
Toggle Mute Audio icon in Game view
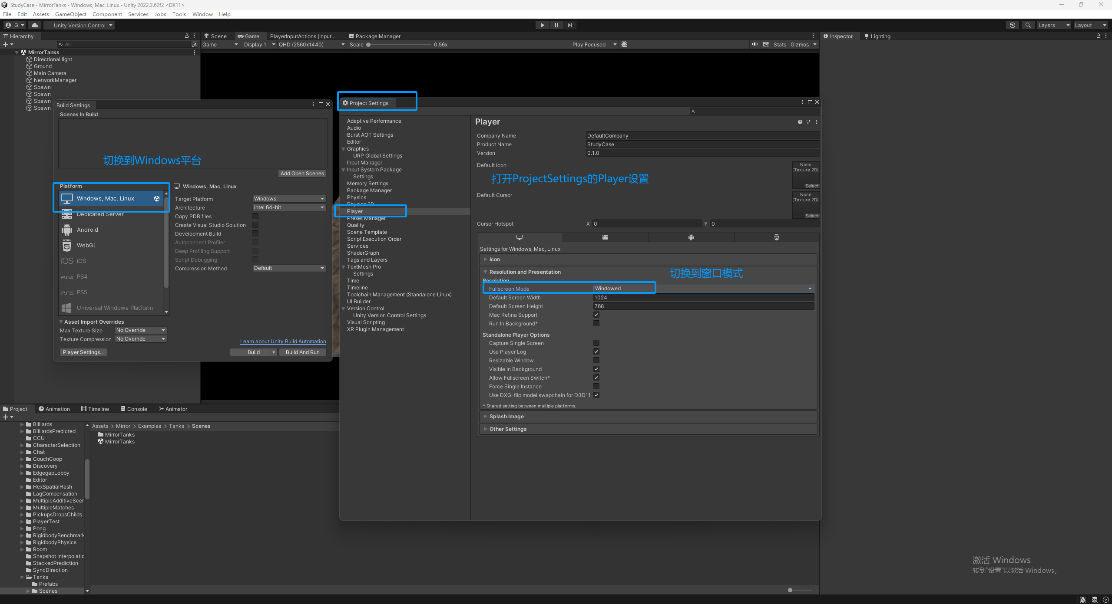(x=755, y=44)
